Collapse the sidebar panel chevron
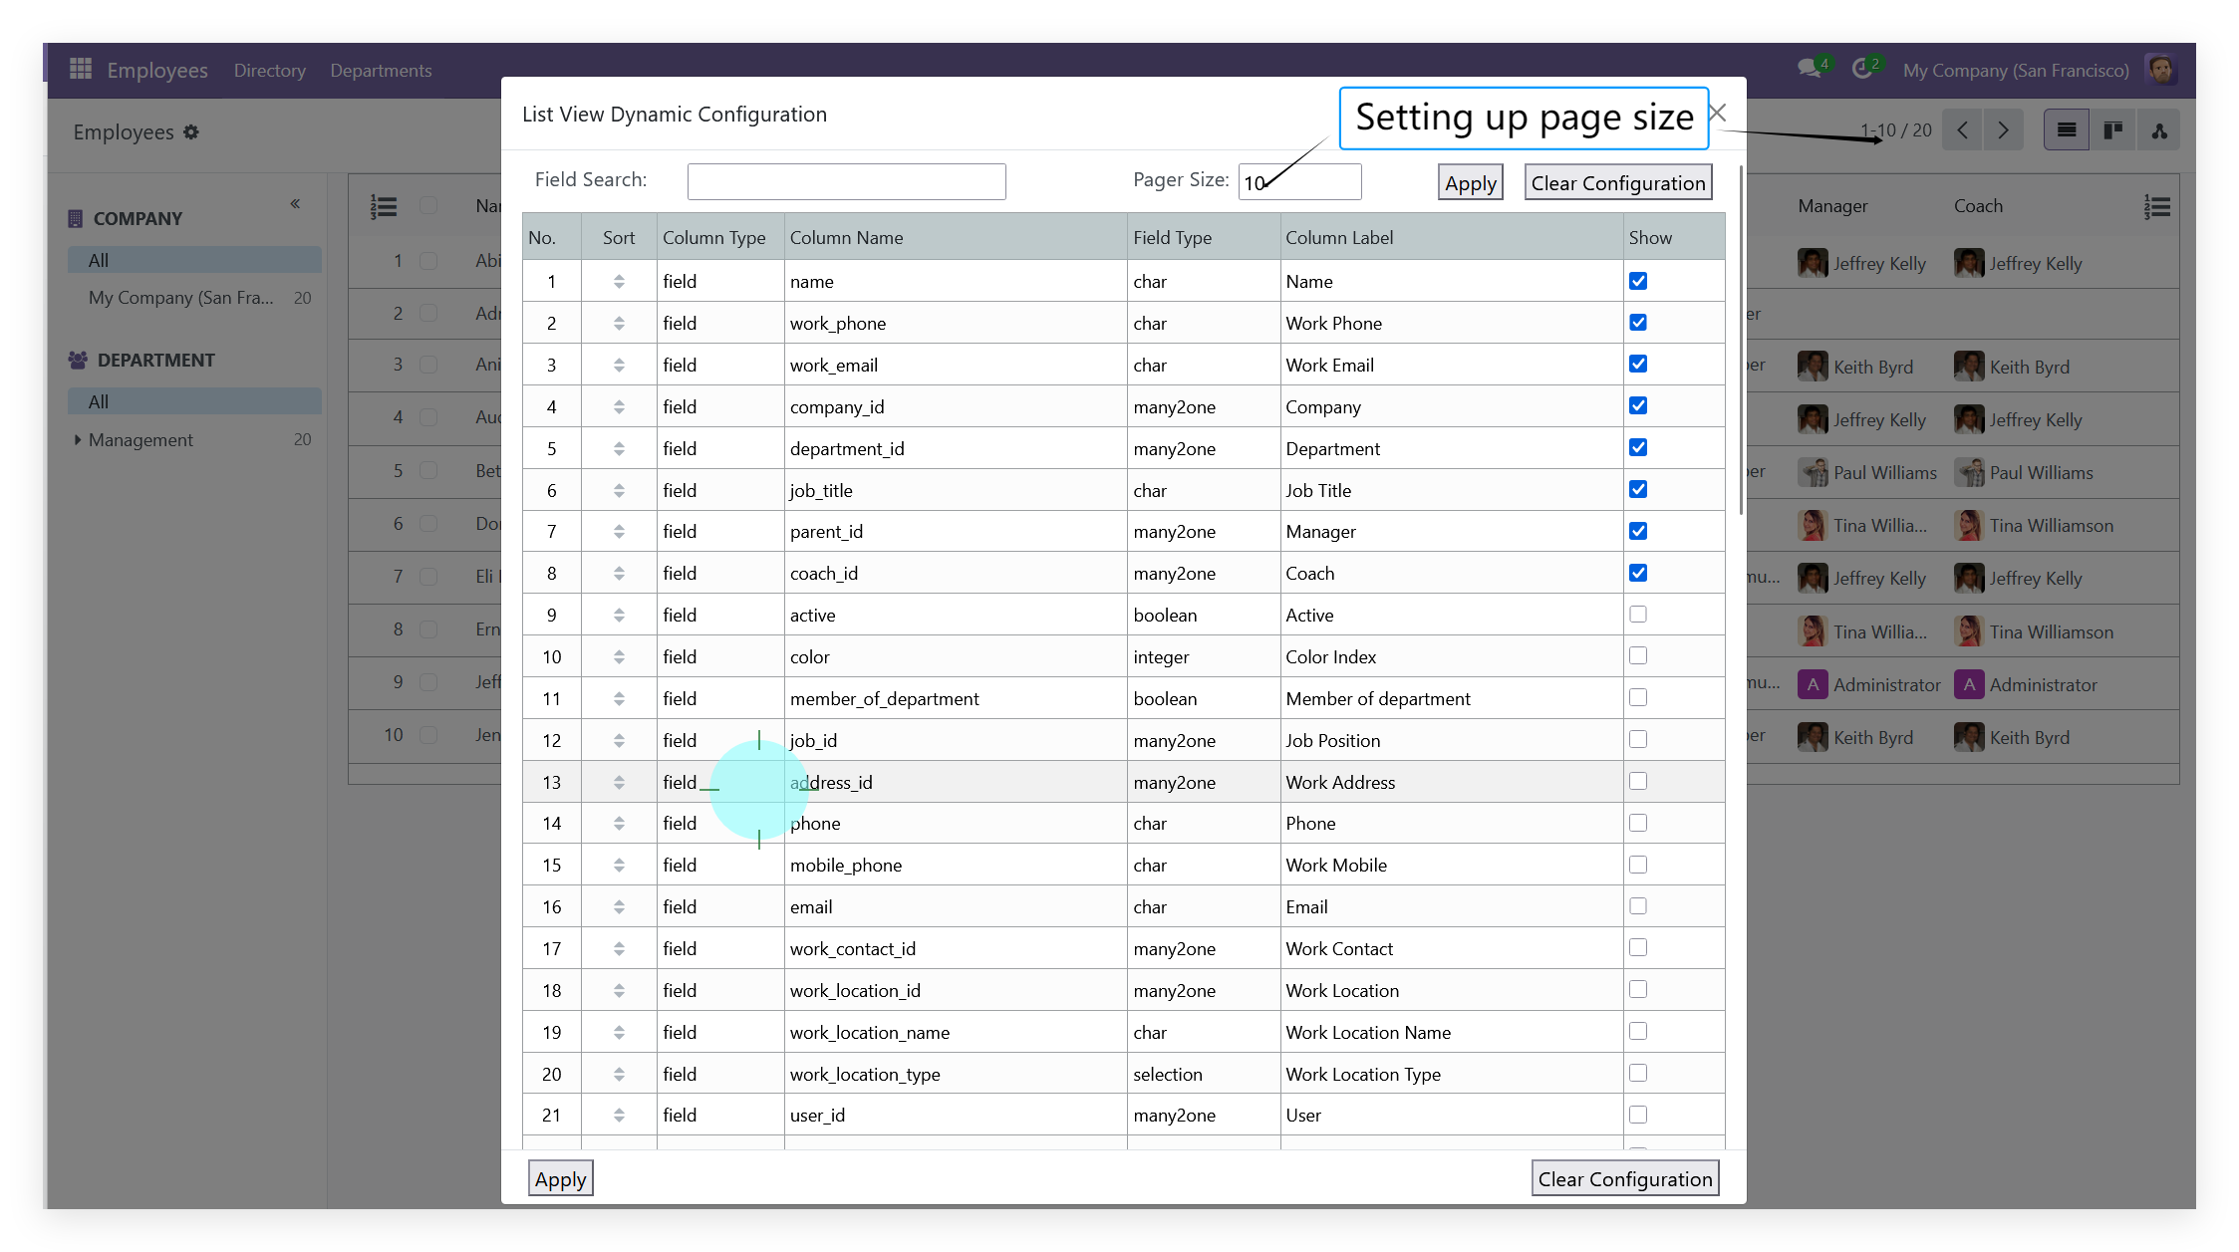Screen dimensions: 2239x1252 [295, 204]
